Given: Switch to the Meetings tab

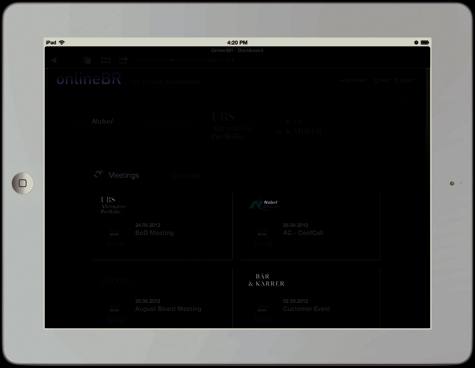Looking at the screenshot, I should pyautogui.click(x=123, y=175).
